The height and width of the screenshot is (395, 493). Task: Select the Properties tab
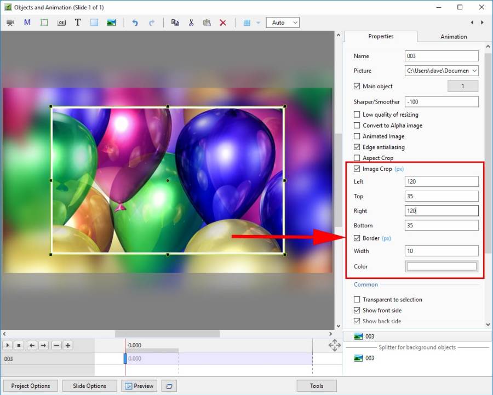[x=381, y=37]
